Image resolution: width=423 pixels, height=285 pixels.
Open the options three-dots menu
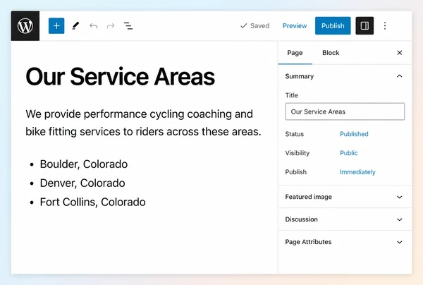coord(385,25)
